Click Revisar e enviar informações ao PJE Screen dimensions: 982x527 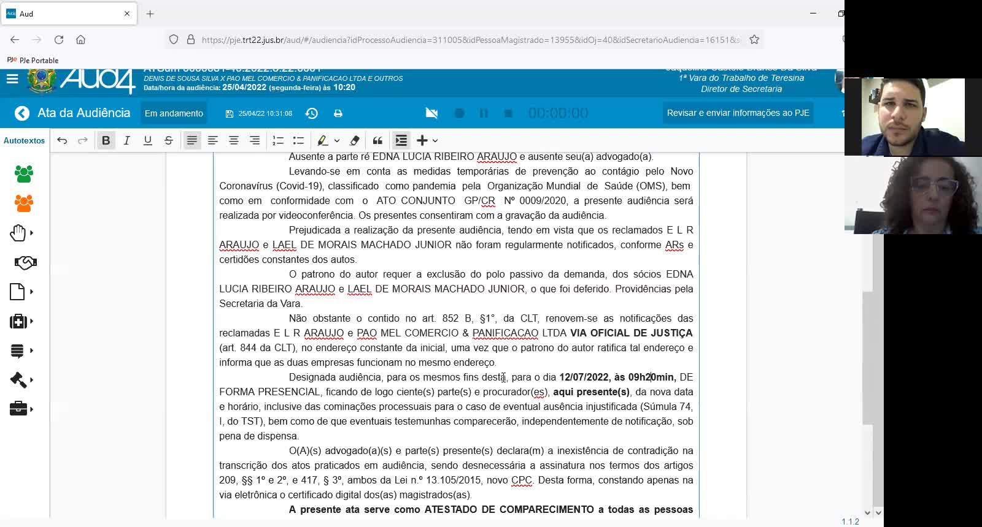pyautogui.click(x=738, y=113)
